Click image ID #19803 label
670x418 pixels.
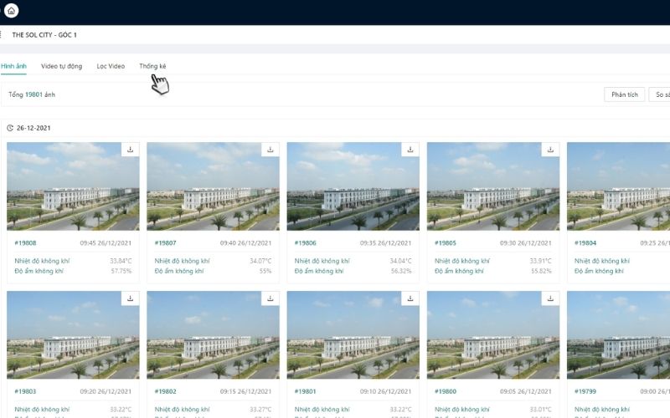tap(25, 391)
